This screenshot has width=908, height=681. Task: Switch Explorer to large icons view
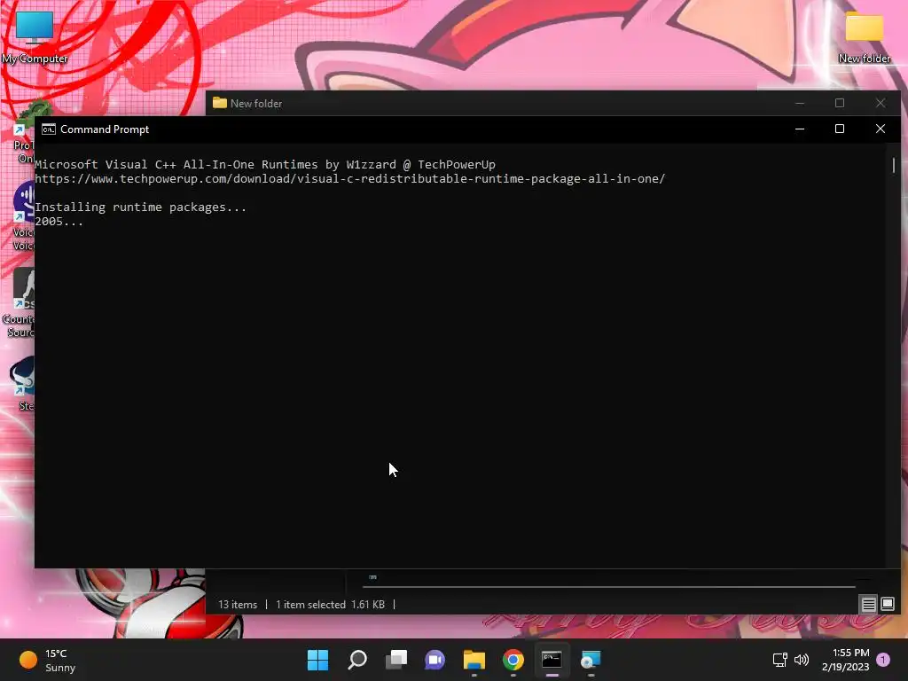(887, 605)
